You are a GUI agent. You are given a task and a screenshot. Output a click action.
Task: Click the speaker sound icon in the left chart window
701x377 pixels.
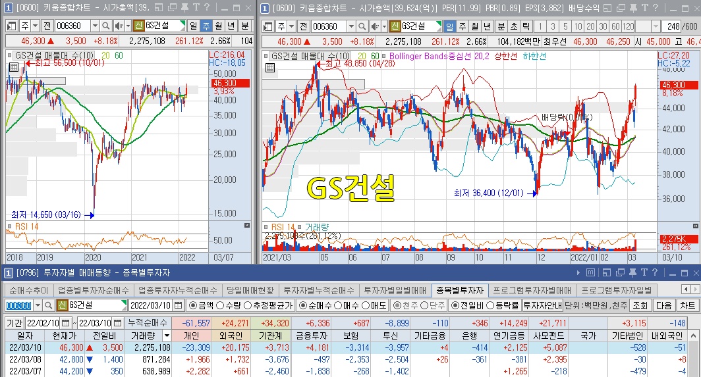tap(119, 26)
